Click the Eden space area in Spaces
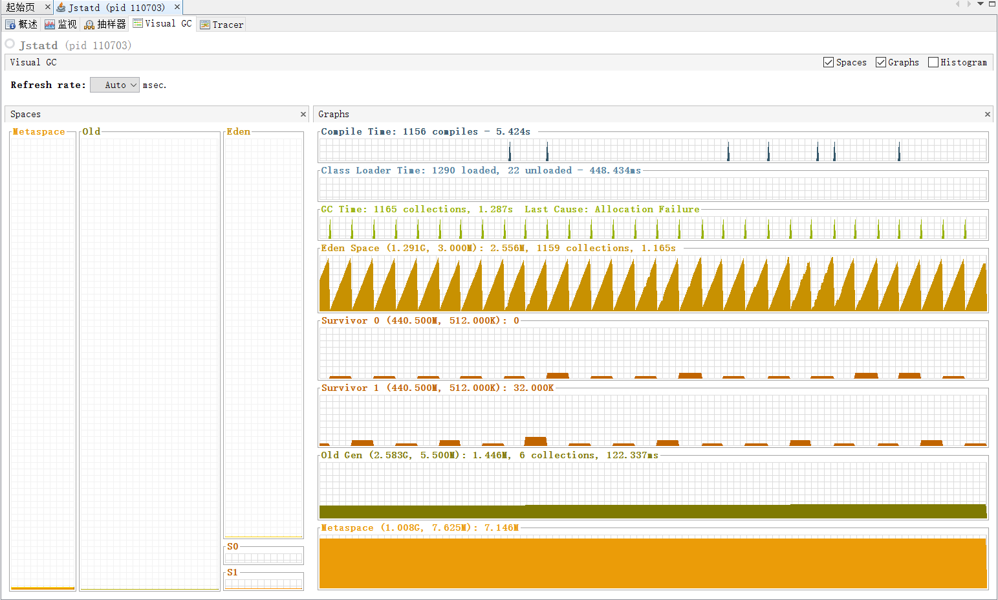The width and height of the screenshot is (998, 600). pos(263,337)
